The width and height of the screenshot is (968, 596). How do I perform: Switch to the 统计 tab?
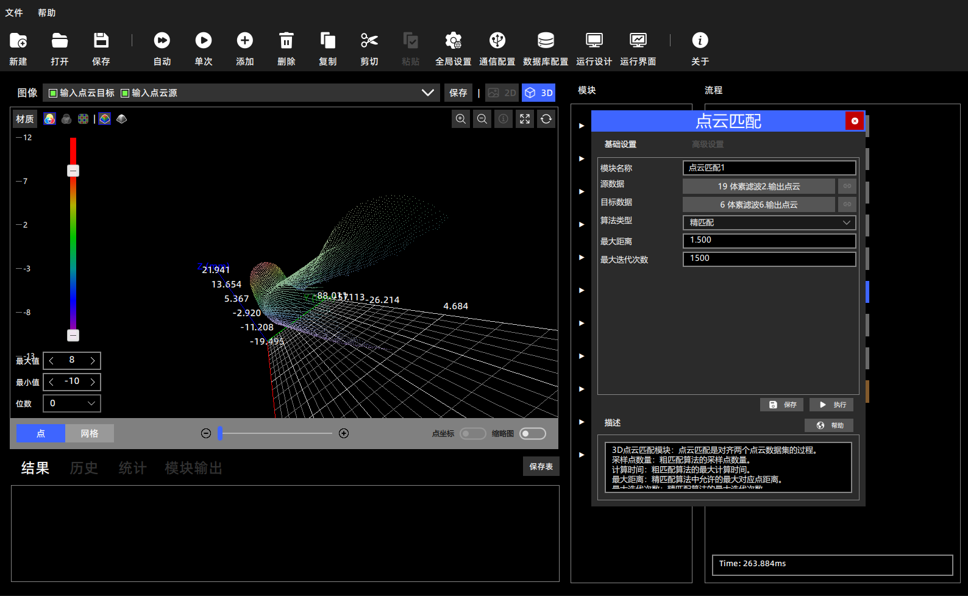click(133, 468)
